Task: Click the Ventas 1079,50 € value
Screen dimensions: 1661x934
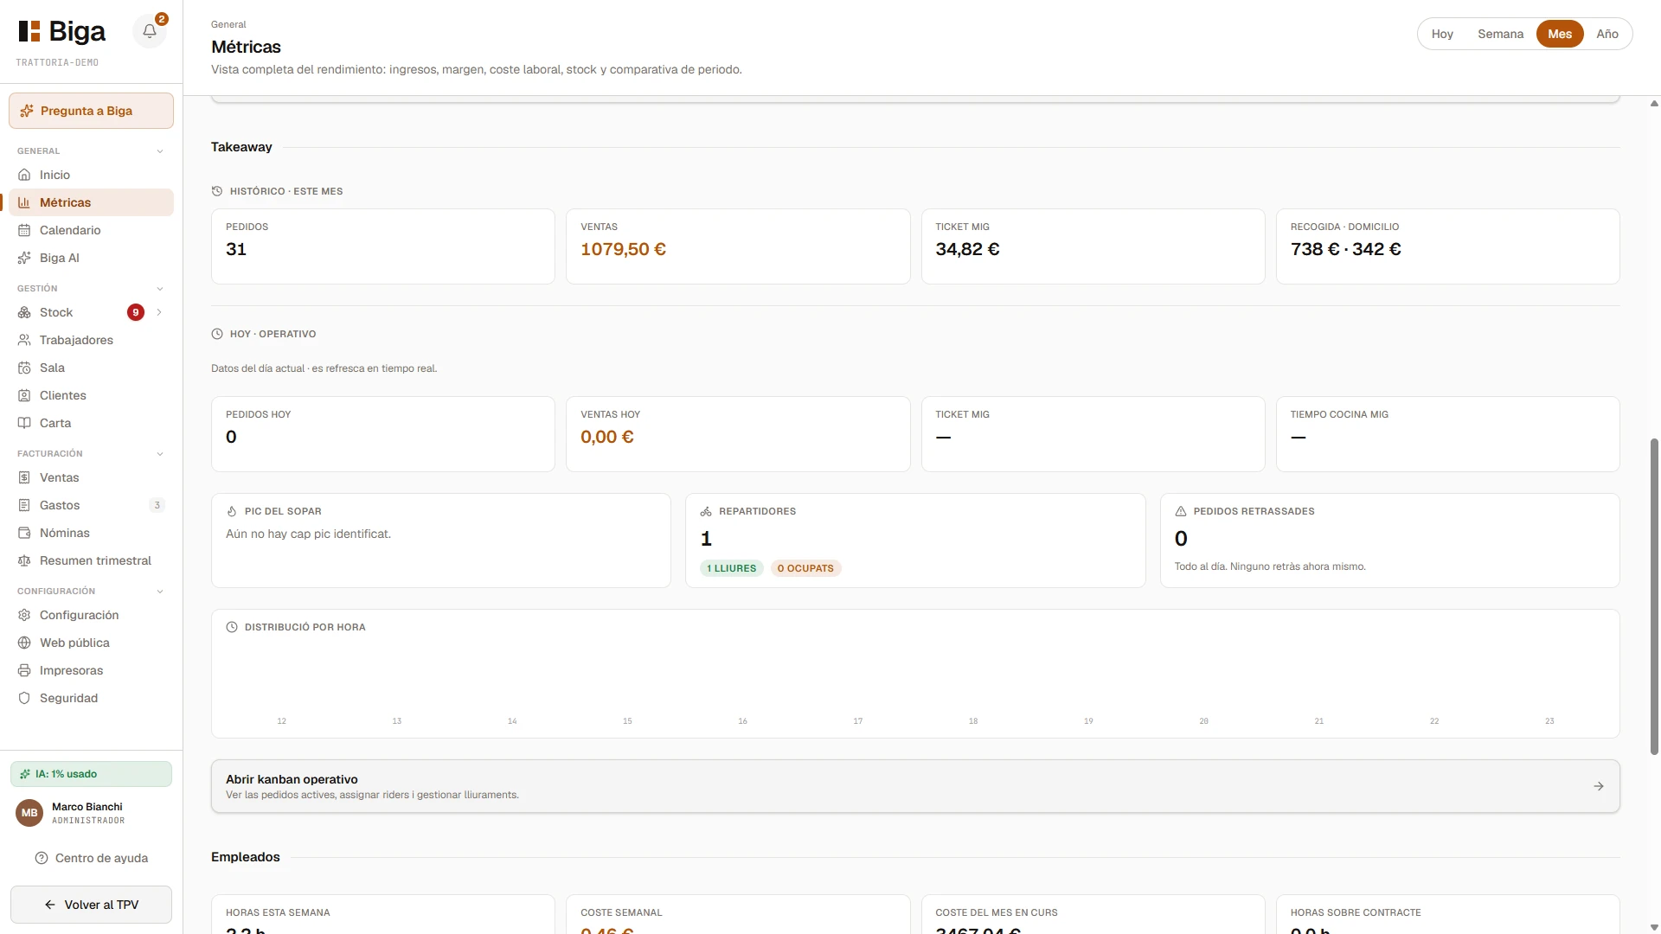Action: point(623,249)
